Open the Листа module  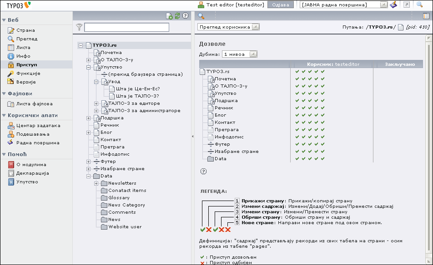[x=23, y=47]
